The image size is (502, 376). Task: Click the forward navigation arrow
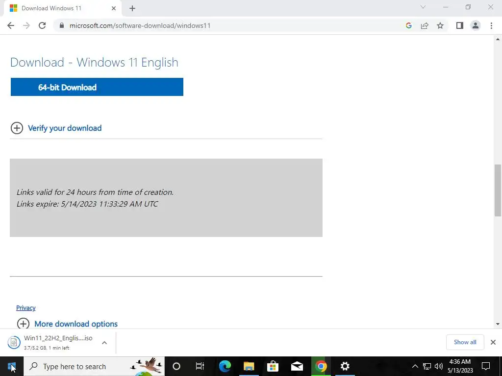click(x=26, y=25)
